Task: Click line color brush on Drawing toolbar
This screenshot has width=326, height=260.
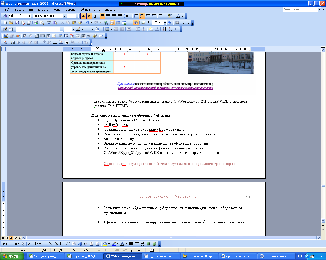Action: (114, 244)
